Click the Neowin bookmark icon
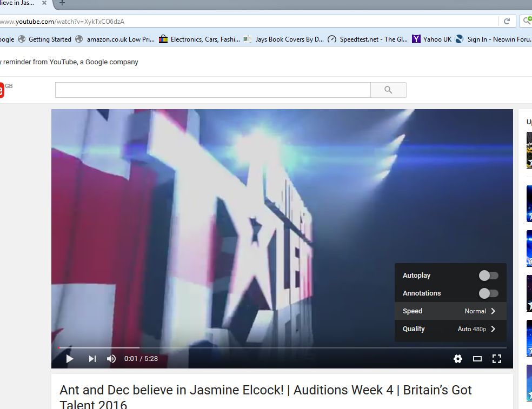The height and width of the screenshot is (409, 532). [459, 39]
